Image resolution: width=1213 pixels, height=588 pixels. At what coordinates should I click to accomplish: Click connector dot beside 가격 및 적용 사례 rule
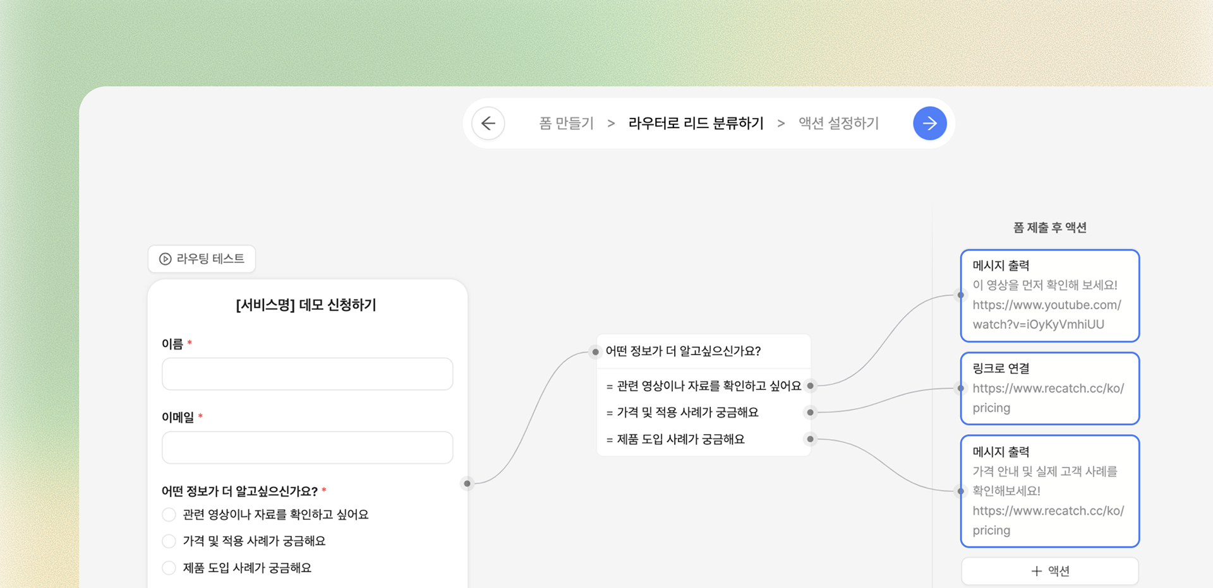pyautogui.click(x=811, y=413)
